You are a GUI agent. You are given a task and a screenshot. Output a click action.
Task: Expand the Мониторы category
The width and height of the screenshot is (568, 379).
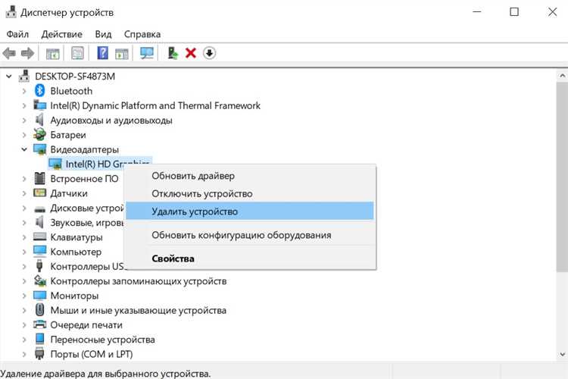[24, 296]
